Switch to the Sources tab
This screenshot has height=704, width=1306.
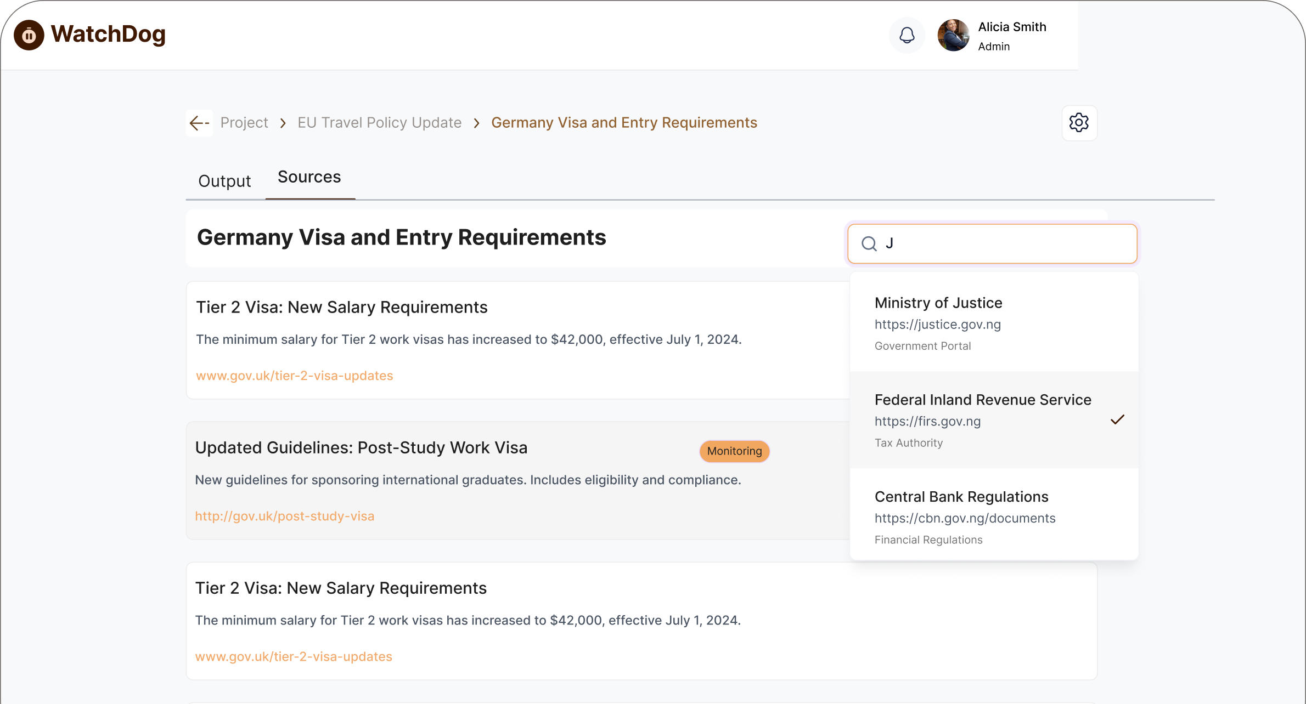(309, 177)
